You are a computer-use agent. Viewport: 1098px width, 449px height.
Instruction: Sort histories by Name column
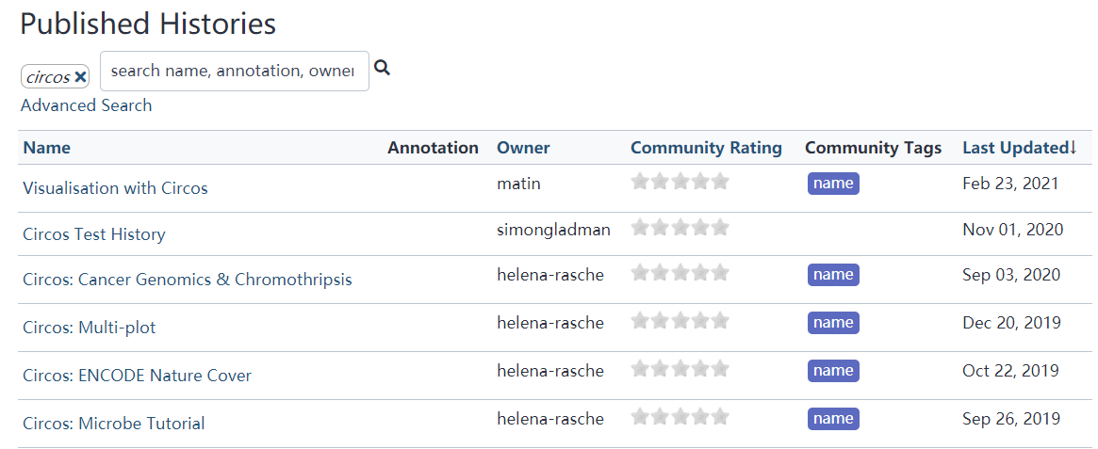(x=46, y=148)
